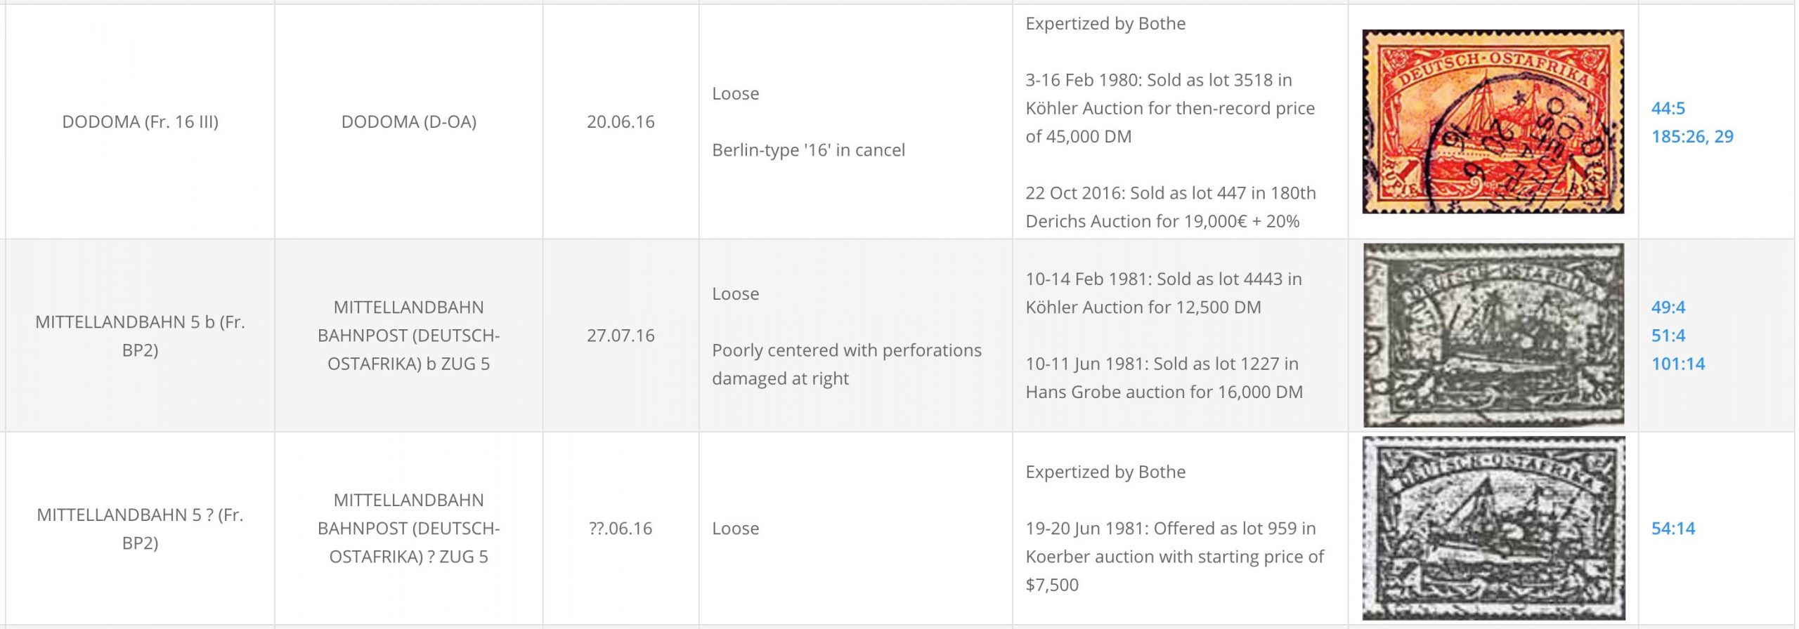The image size is (1799, 629).
Task: Follow the 44:5 reference link
Action: [1668, 108]
